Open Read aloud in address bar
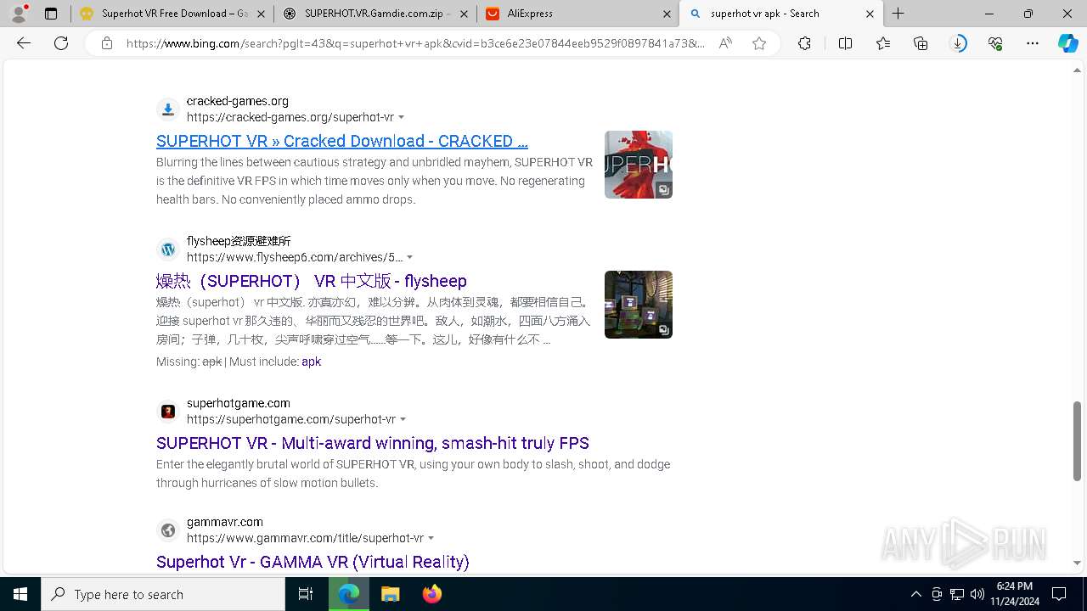This screenshot has width=1087, height=611. (x=725, y=43)
